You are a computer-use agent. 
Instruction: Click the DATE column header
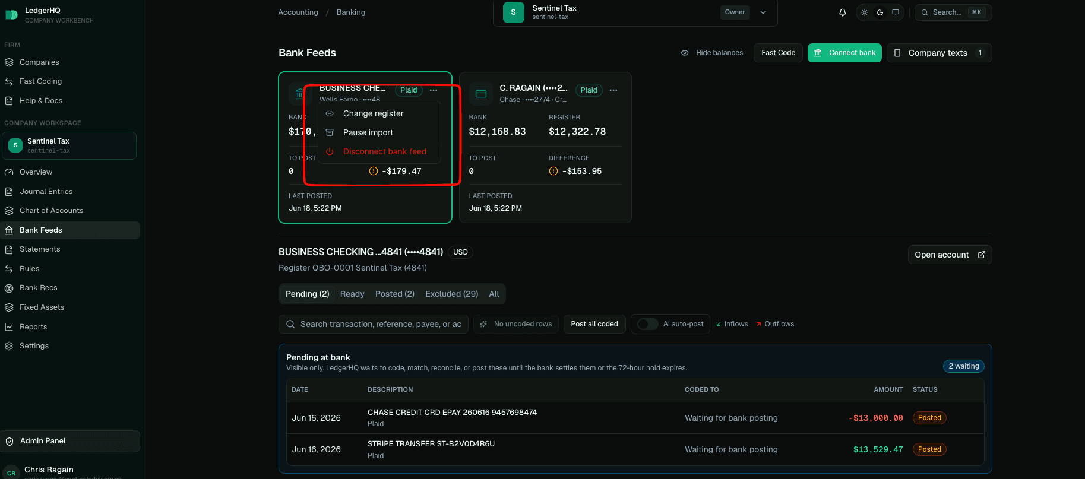[300, 390]
